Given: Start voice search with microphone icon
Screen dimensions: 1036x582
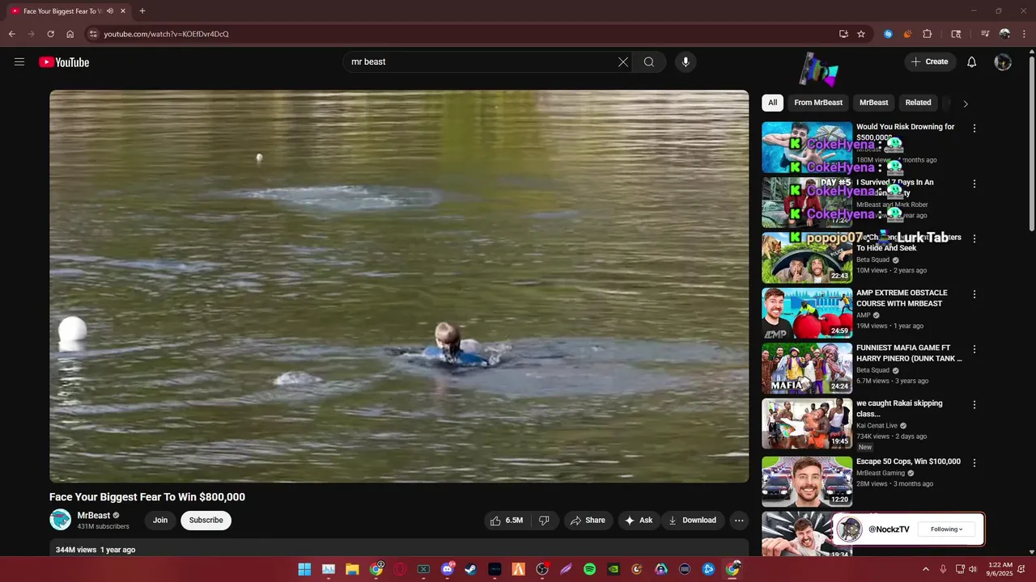Looking at the screenshot, I should [686, 62].
